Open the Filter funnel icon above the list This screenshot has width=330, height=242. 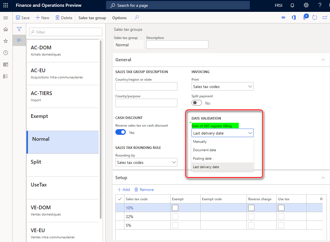(x=19, y=29)
